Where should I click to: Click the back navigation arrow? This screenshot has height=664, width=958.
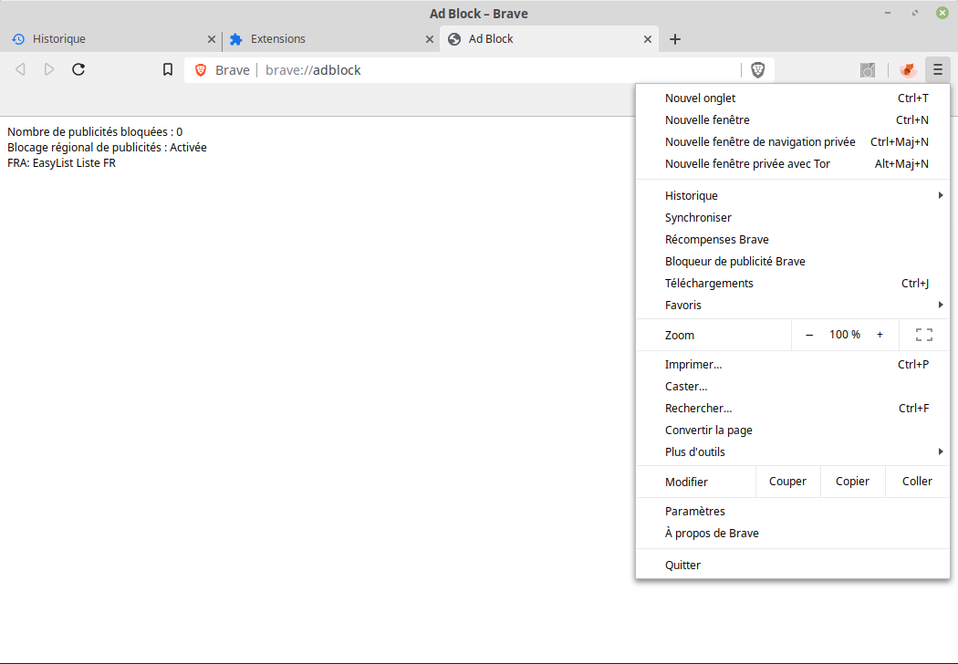[x=20, y=69]
